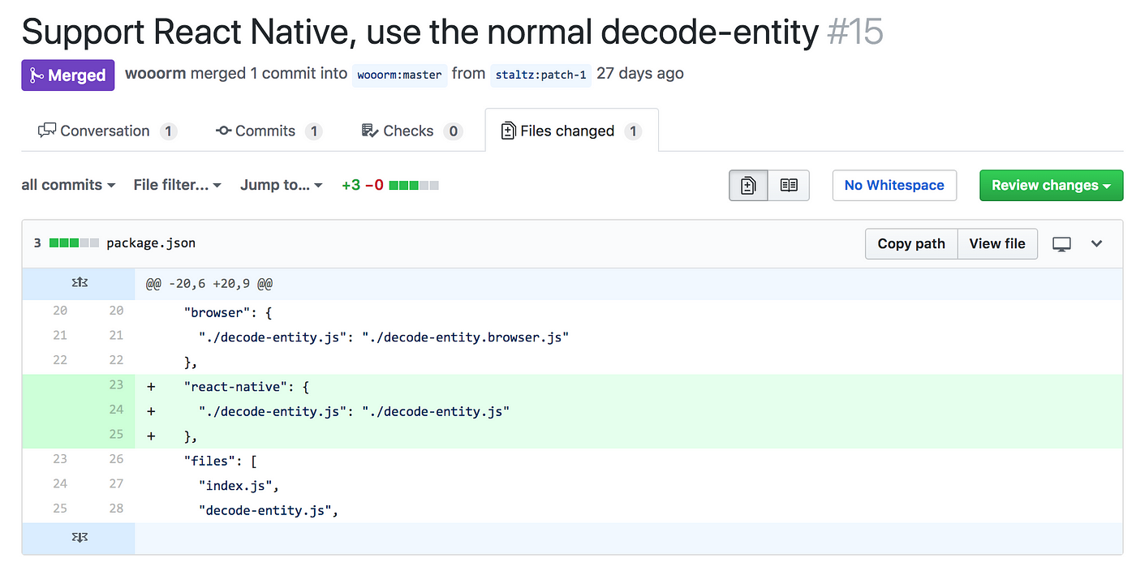Click the Checks checklist icon
The height and width of the screenshot is (571, 1136).
pyautogui.click(x=370, y=131)
